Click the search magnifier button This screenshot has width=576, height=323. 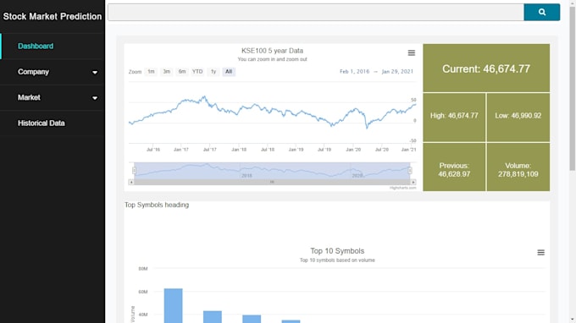tap(542, 12)
